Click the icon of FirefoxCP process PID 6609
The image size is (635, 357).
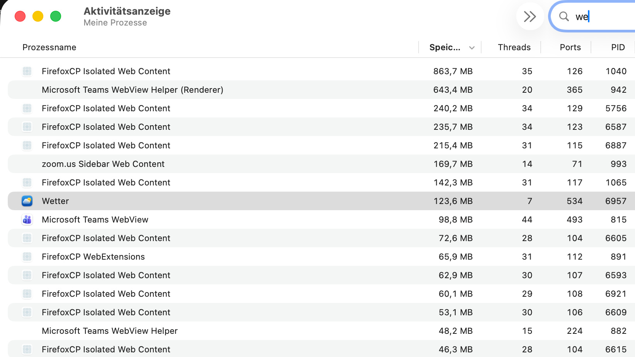coord(27,312)
